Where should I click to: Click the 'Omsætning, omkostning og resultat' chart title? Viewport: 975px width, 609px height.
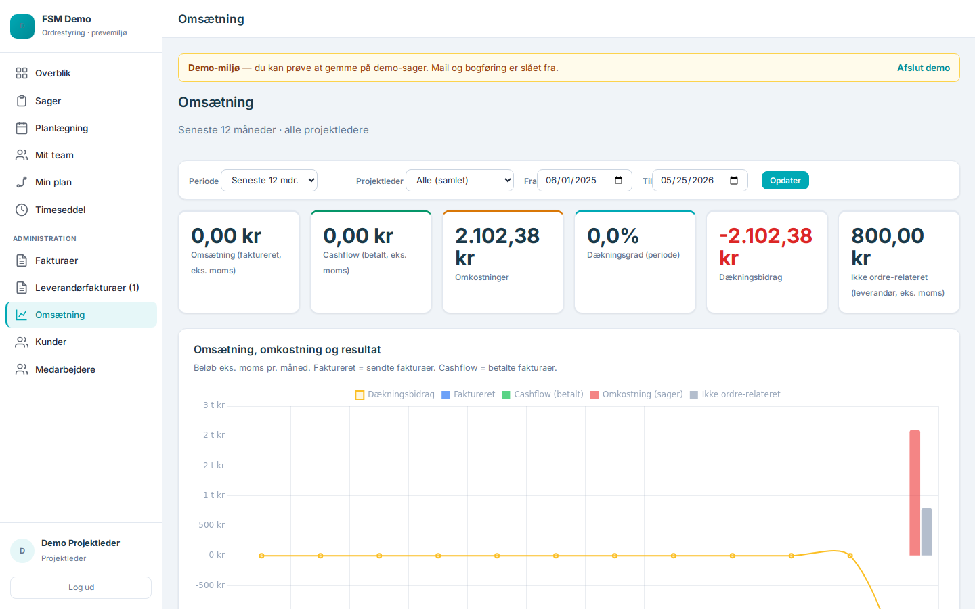tap(287, 350)
